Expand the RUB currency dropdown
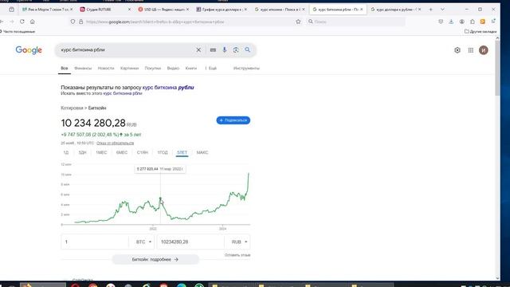 (x=239, y=242)
